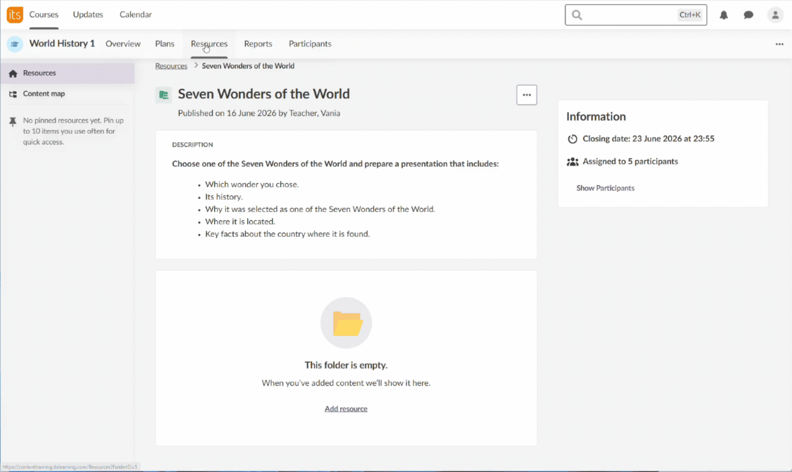Click the itslearning orange logo
792x472 pixels.
click(15, 14)
